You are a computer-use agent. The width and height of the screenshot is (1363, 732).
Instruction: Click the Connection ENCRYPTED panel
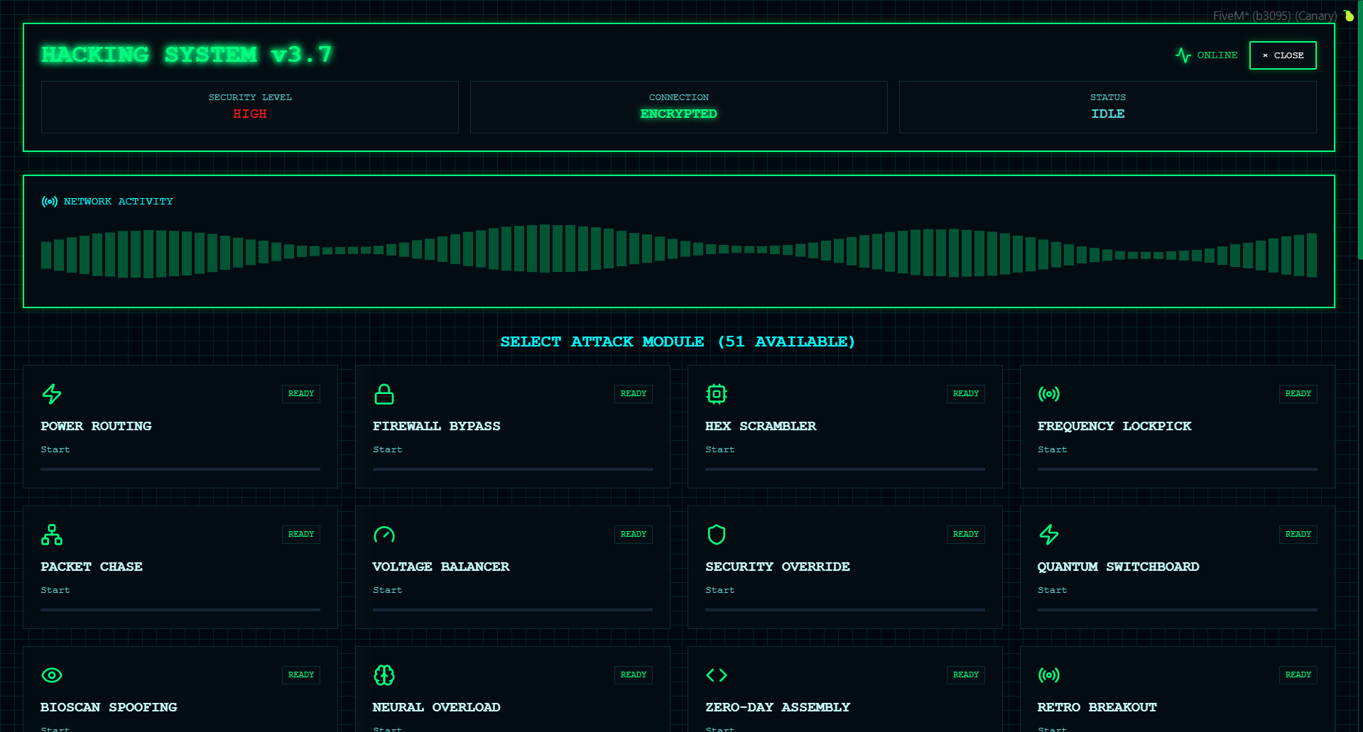tap(679, 107)
